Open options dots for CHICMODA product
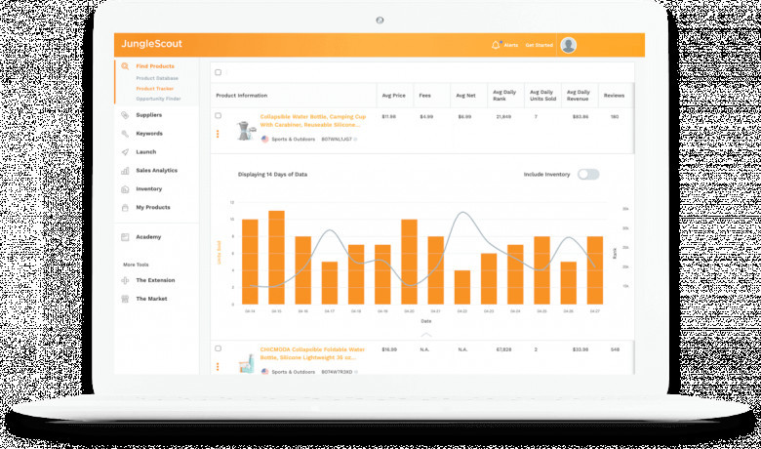The image size is (761, 449). (x=218, y=366)
